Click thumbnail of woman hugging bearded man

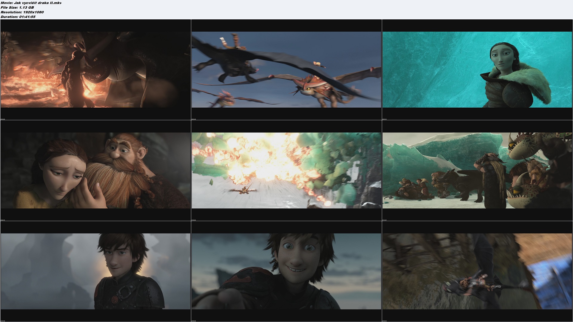95,170
